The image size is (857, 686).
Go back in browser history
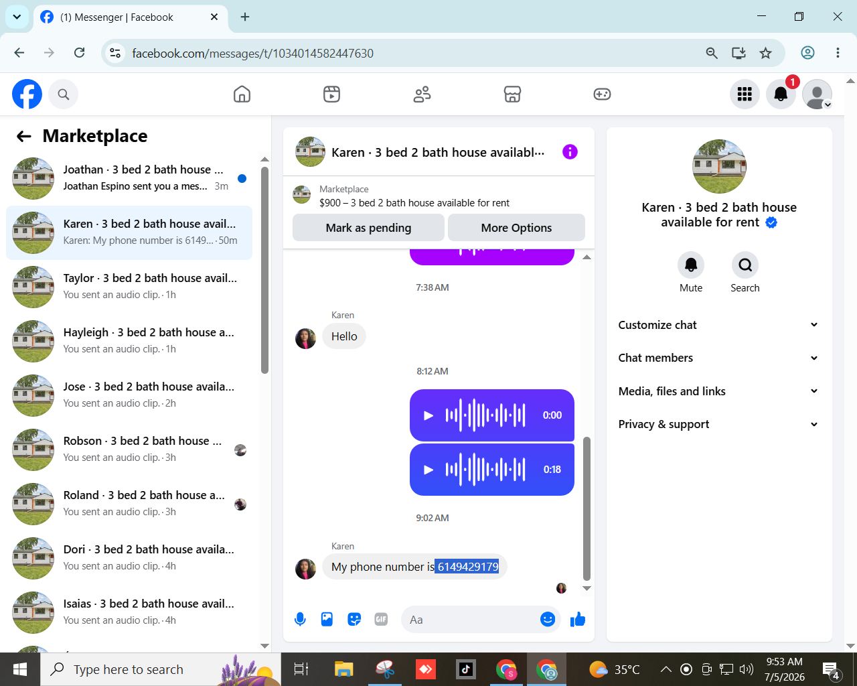(x=19, y=53)
